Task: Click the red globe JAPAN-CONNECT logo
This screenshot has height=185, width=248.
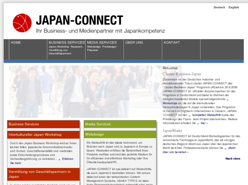Action: (22, 23)
